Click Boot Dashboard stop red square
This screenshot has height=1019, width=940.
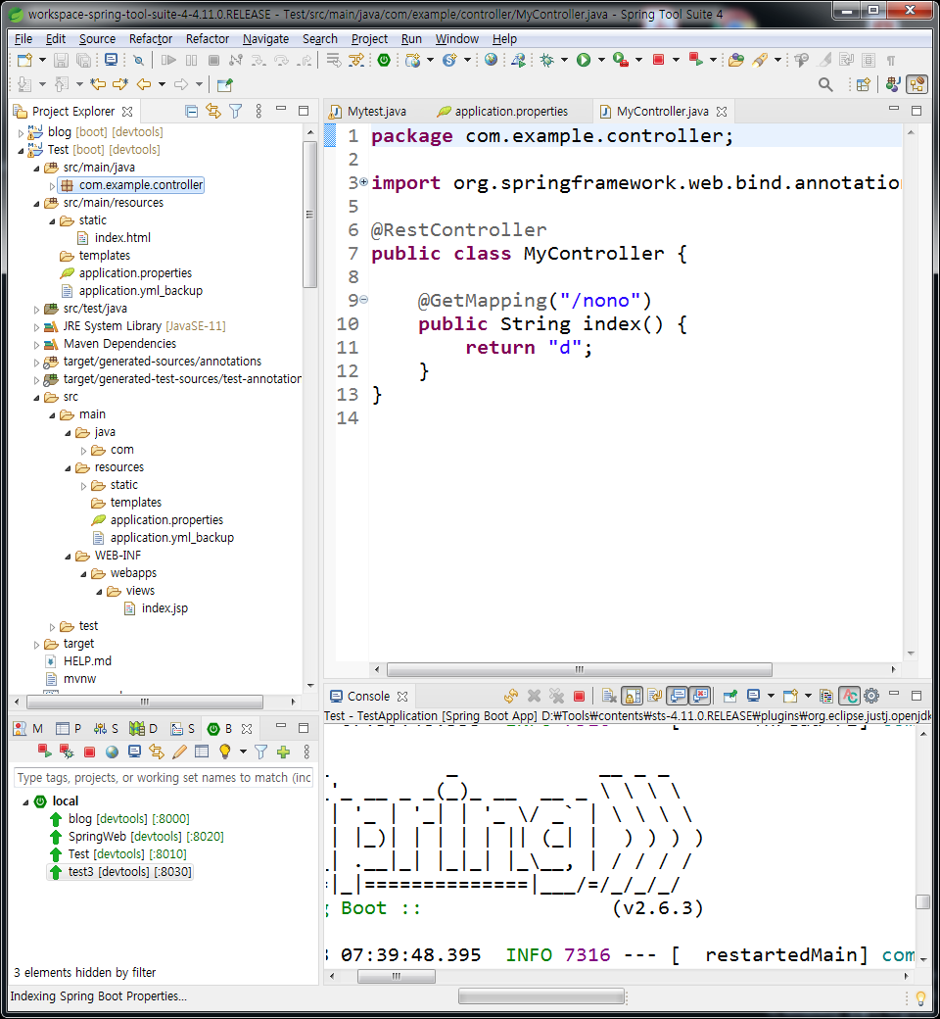90,752
